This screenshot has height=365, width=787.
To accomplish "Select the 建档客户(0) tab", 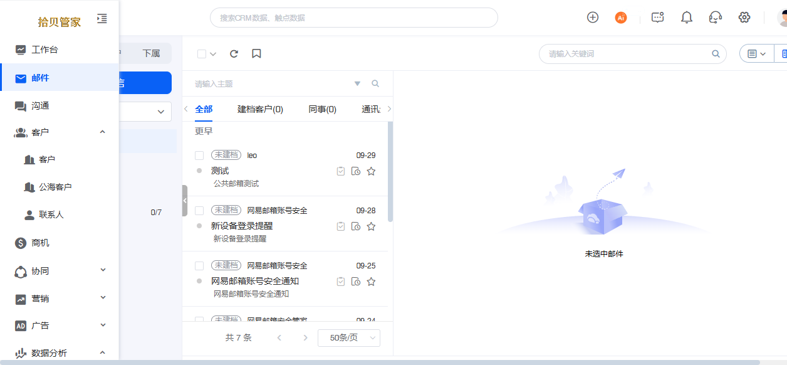I will 260,109.
